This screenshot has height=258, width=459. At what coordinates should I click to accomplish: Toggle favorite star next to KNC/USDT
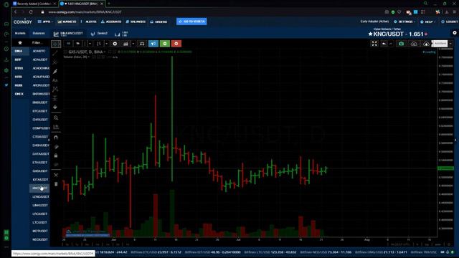pos(370,34)
